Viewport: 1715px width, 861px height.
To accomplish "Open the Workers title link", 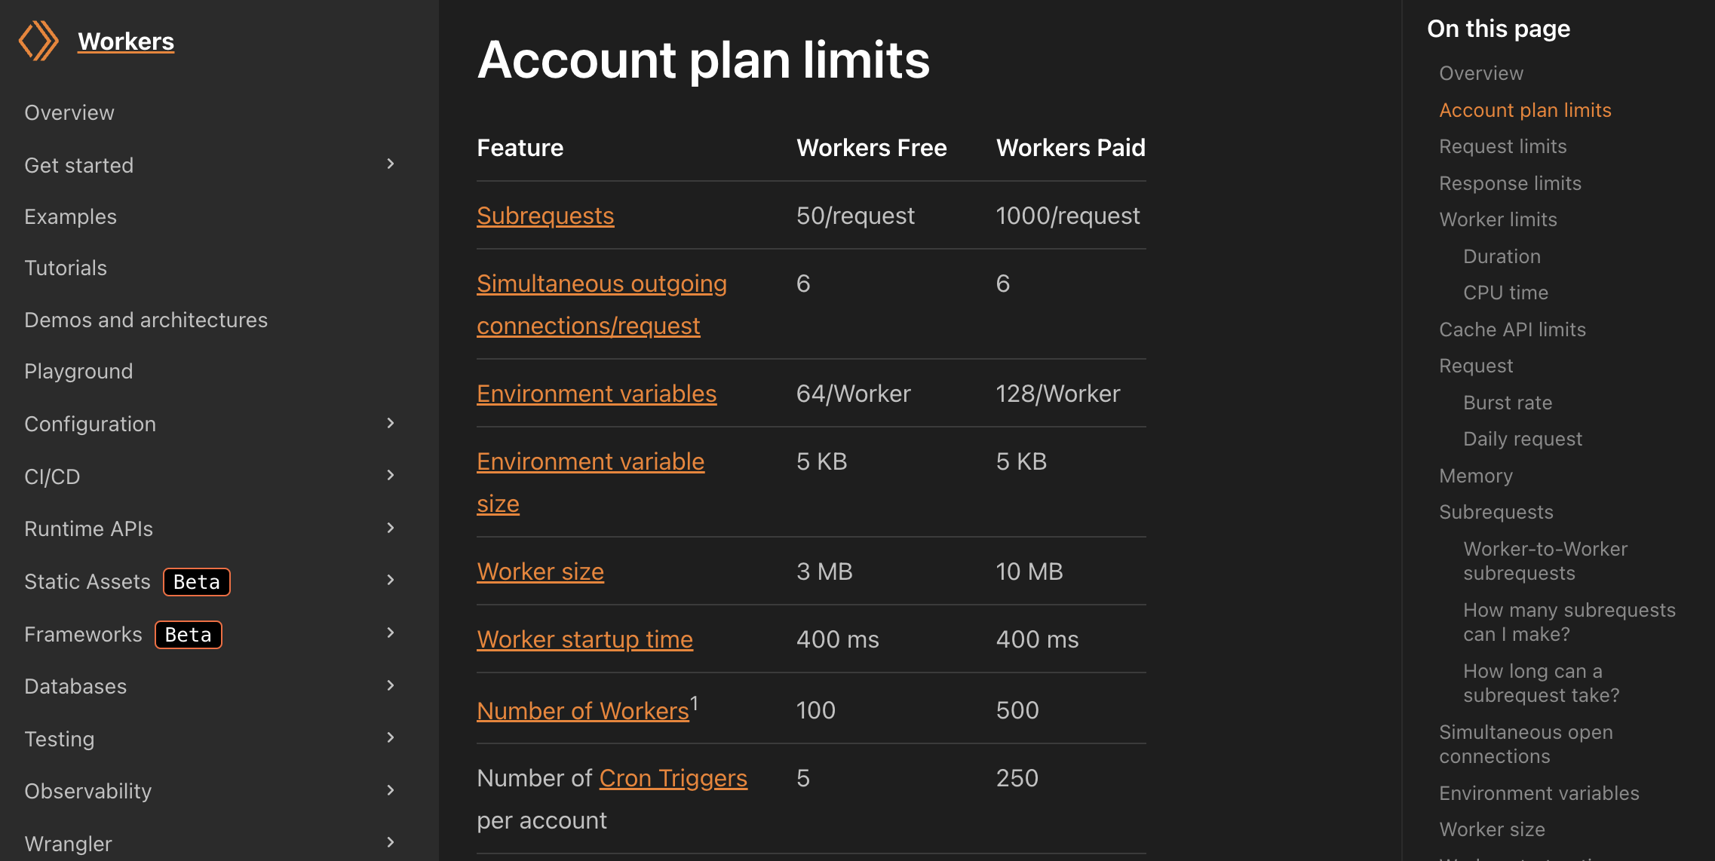I will pos(126,41).
